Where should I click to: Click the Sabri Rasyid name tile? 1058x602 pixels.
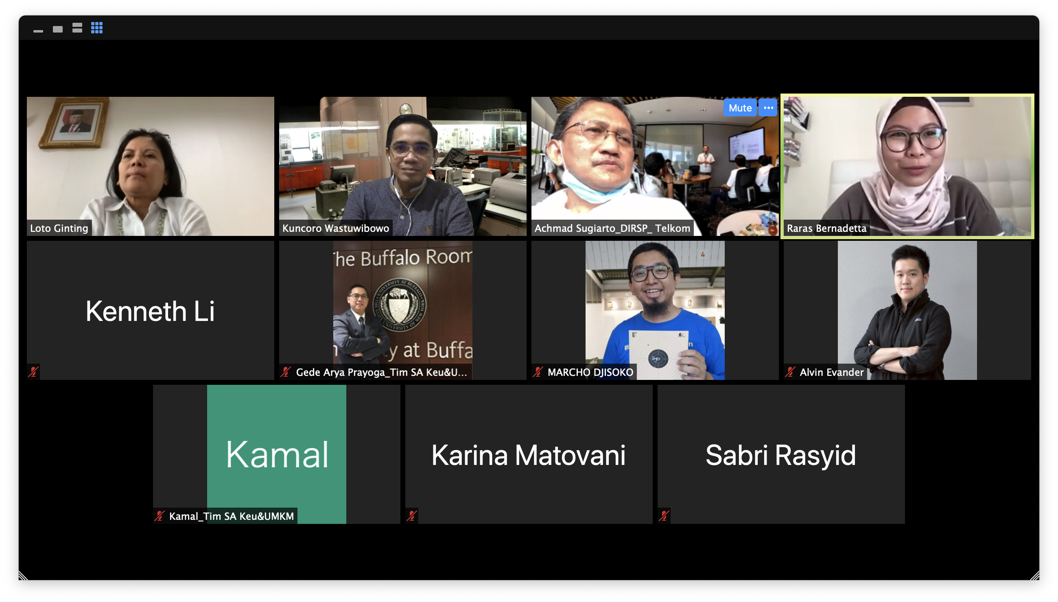[x=781, y=454]
